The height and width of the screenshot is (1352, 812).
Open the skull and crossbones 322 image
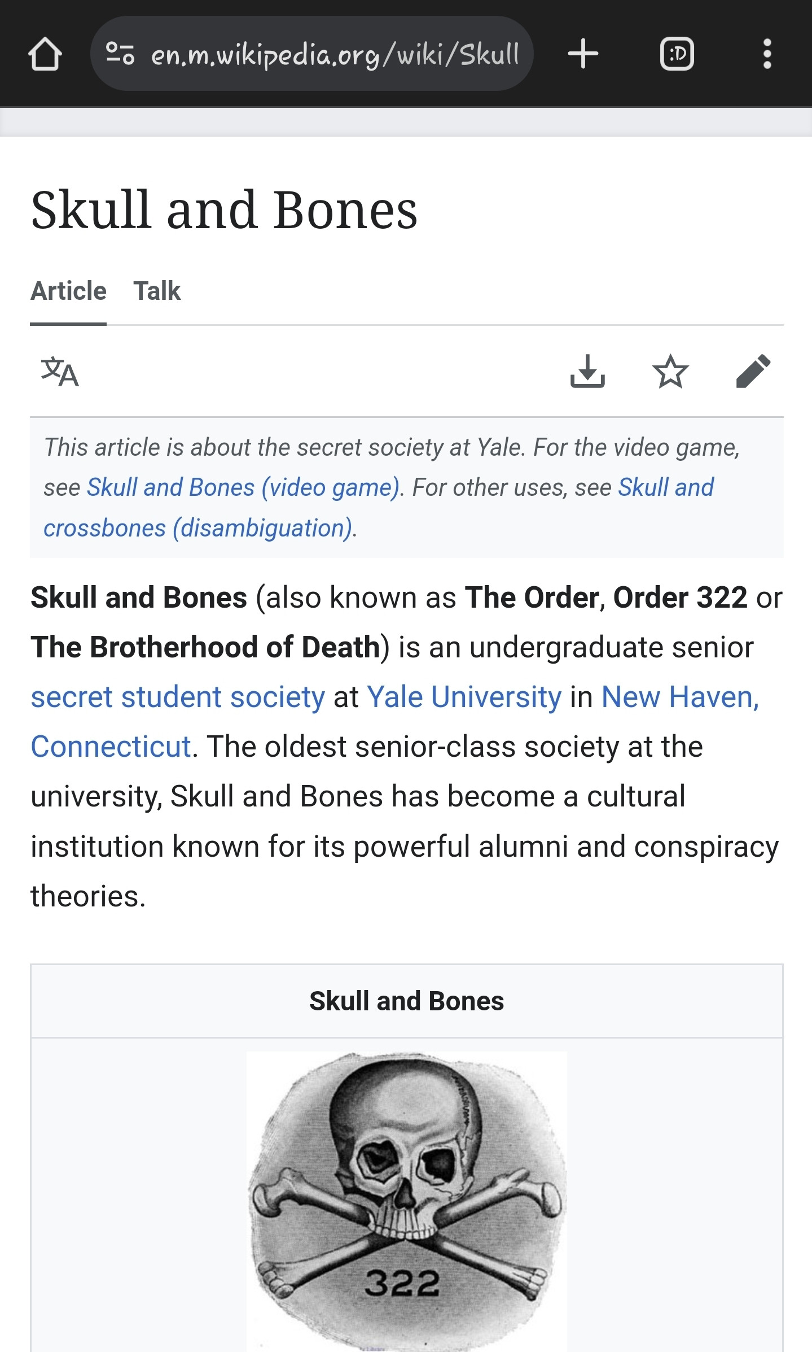pos(406,1197)
